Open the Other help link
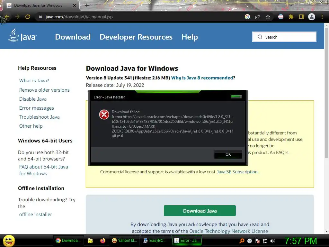Viewport: 329px width, 247px height. 31,126
